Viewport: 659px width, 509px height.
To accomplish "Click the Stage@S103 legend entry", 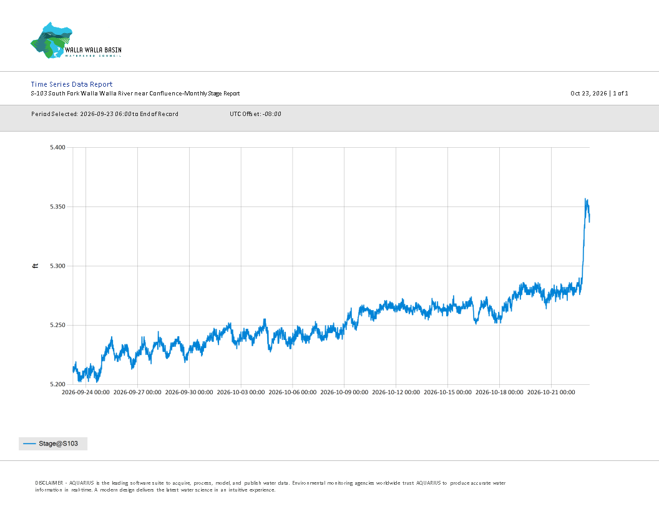I will tap(53, 444).
